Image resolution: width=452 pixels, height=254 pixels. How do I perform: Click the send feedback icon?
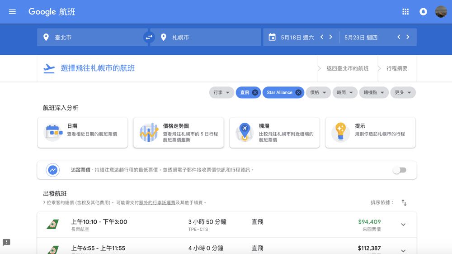tap(6, 242)
